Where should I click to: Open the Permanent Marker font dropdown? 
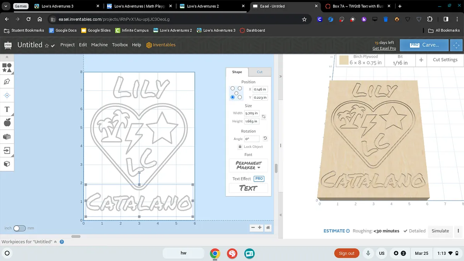click(x=248, y=165)
